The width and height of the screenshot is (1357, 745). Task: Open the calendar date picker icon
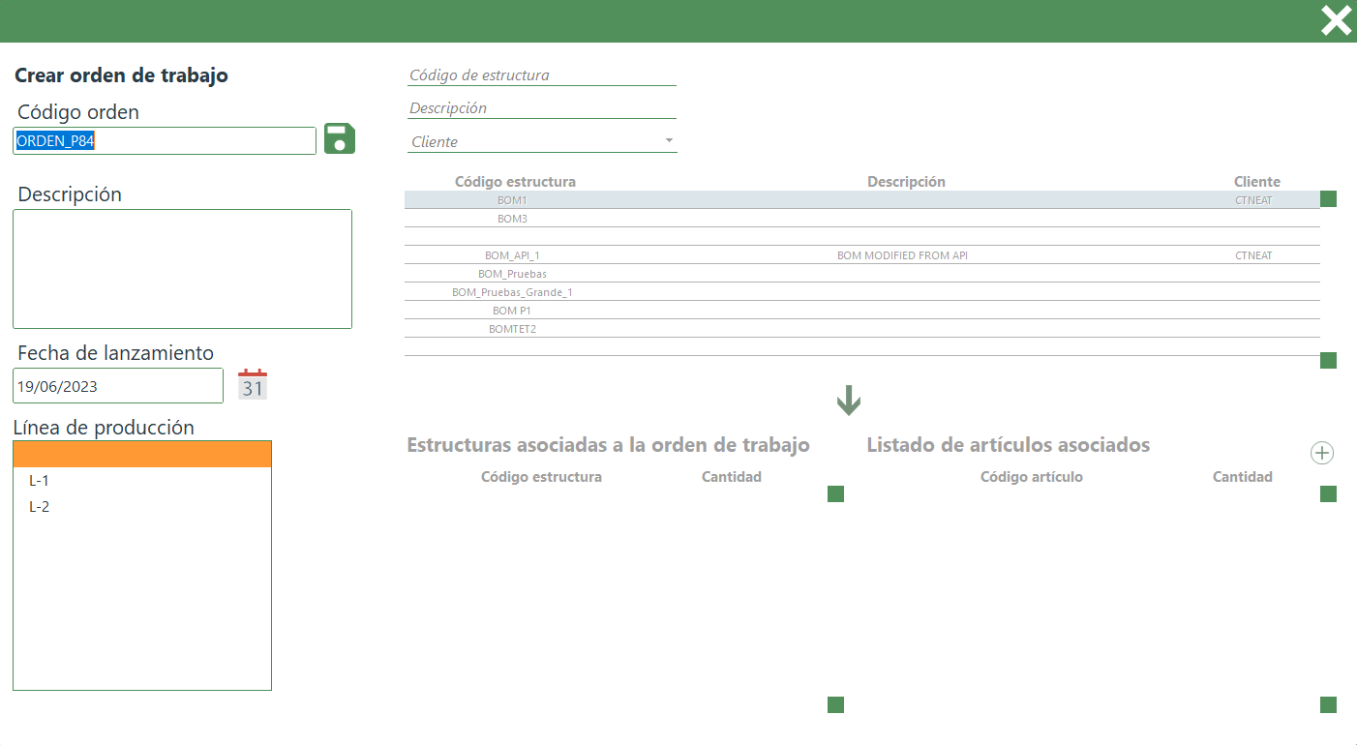(253, 385)
